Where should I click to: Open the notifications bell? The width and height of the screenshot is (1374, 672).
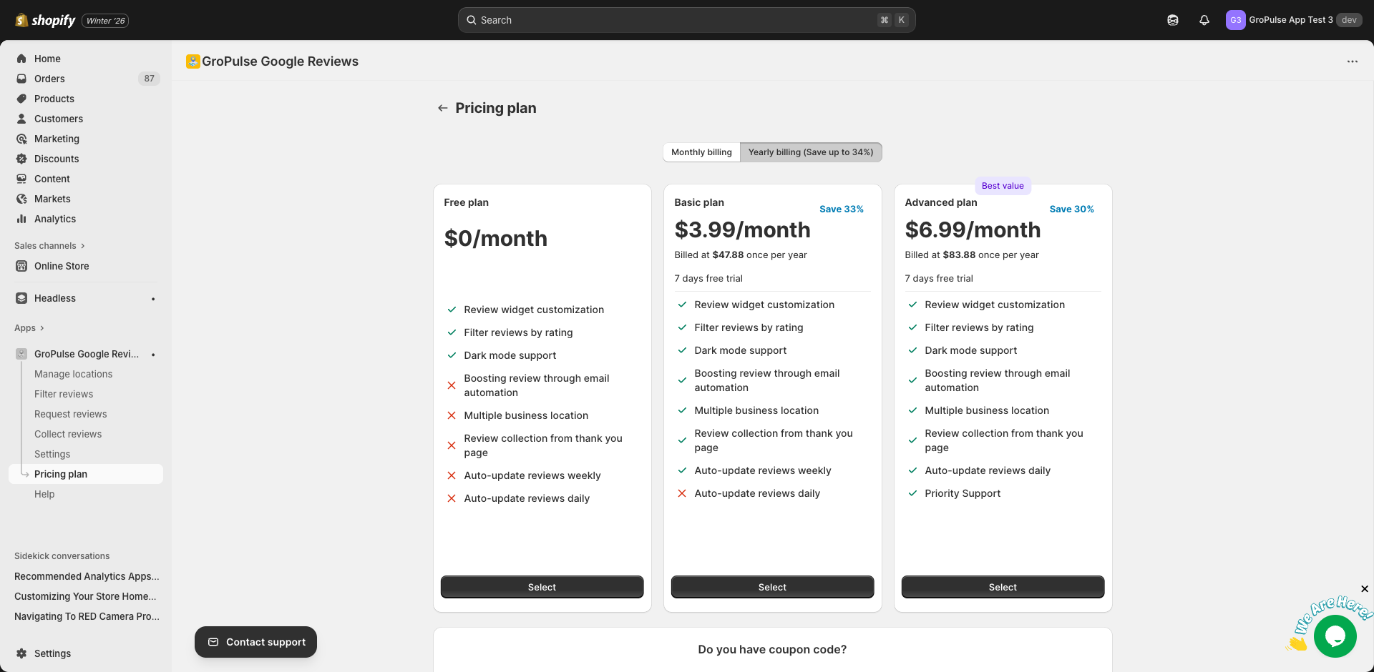(x=1204, y=20)
